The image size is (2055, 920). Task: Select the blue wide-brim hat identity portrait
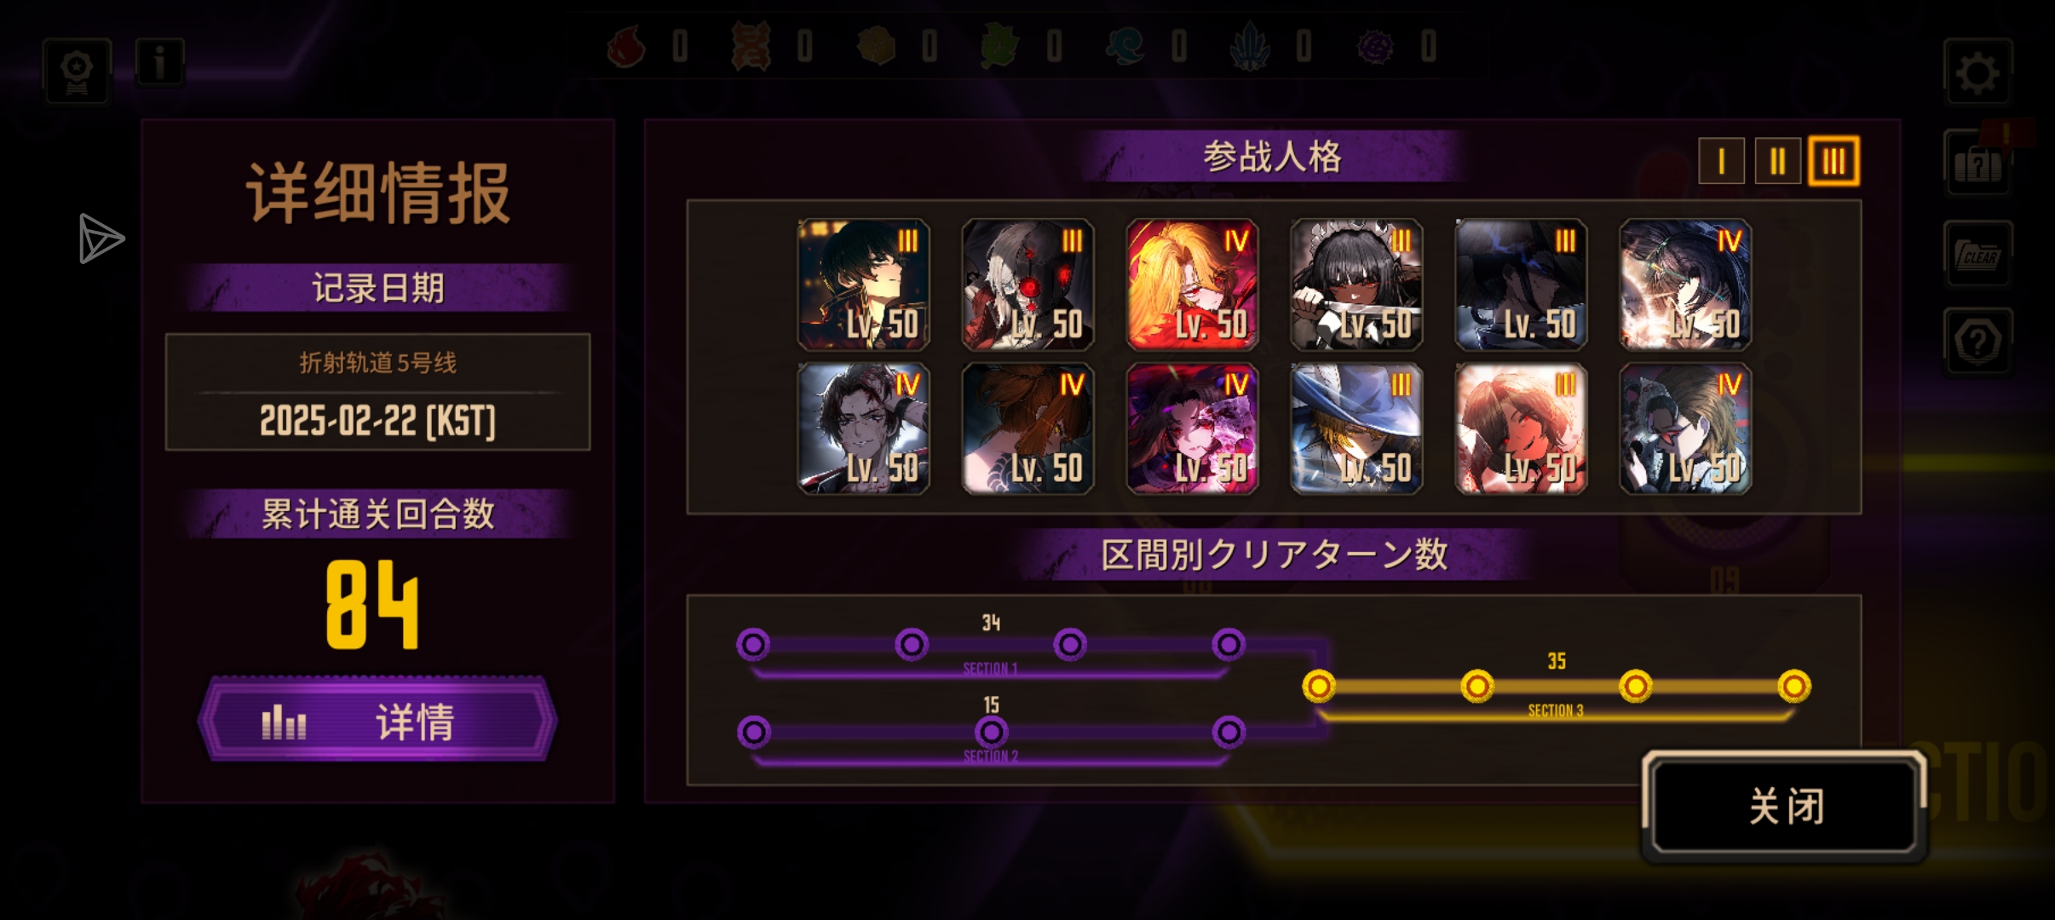[x=1356, y=428]
